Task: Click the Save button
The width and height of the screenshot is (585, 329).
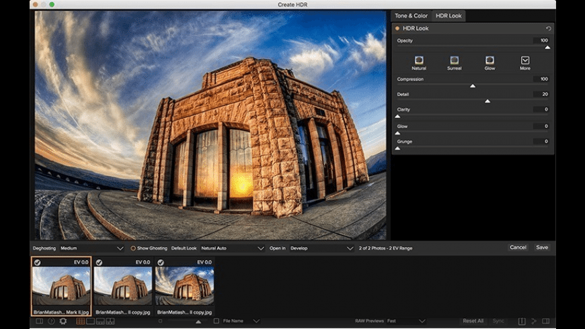Action: (x=541, y=247)
